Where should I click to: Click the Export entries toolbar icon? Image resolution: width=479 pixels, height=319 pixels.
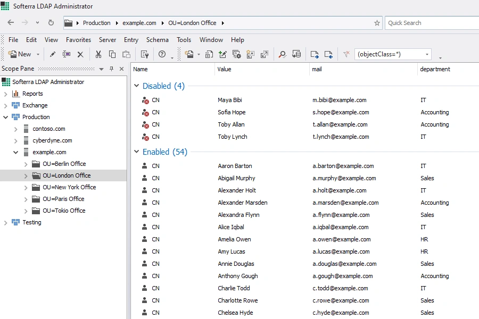(314, 54)
